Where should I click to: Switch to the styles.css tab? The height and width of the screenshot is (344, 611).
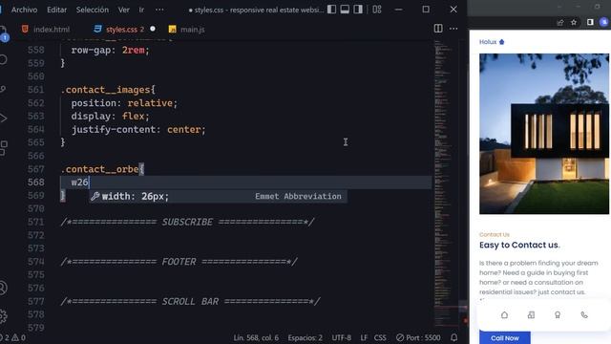121,30
